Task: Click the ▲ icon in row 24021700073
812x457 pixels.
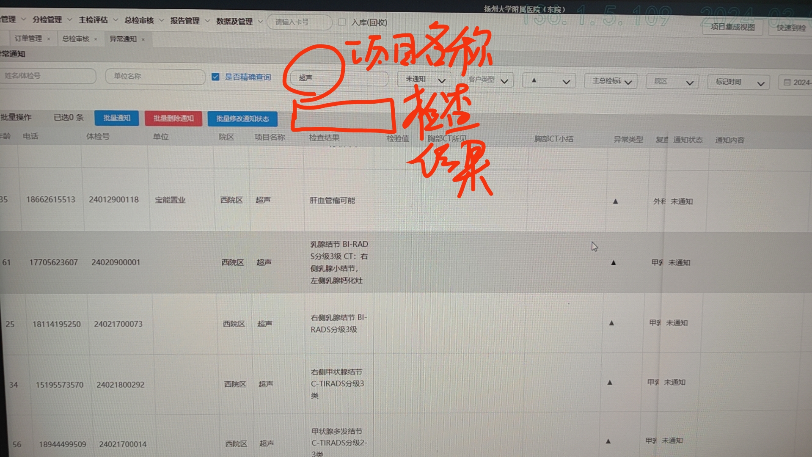Action: (611, 323)
